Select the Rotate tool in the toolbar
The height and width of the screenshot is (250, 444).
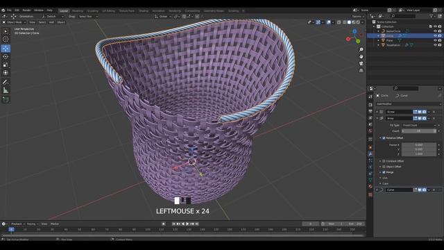(6, 56)
